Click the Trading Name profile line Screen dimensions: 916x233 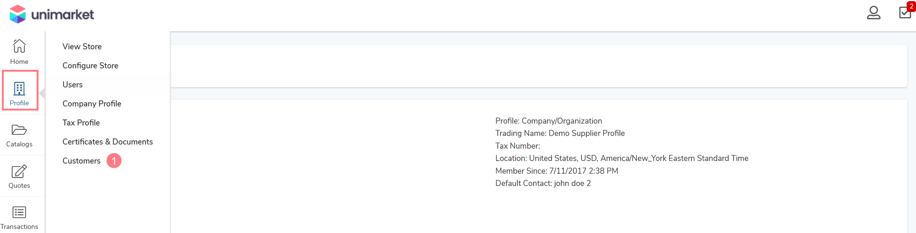[560, 133]
